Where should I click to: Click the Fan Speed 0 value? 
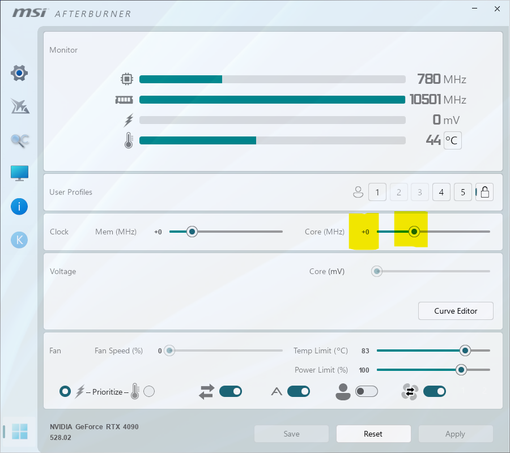coord(160,351)
